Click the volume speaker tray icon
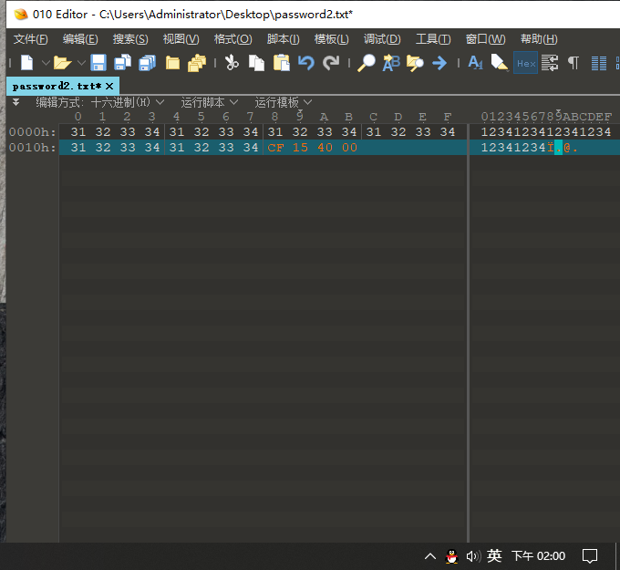The height and width of the screenshot is (570, 620). pyautogui.click(x=473, y=556)
